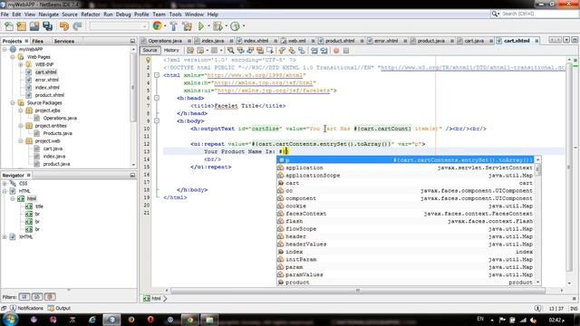Collapse the Source Packages node
Viewport: 580px width, 326px height.
(13, 102)
